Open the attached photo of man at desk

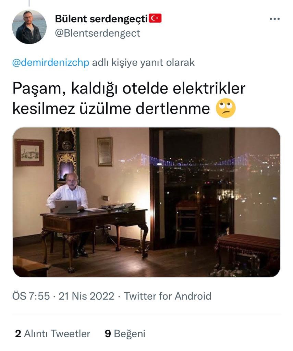click(146, 202)
